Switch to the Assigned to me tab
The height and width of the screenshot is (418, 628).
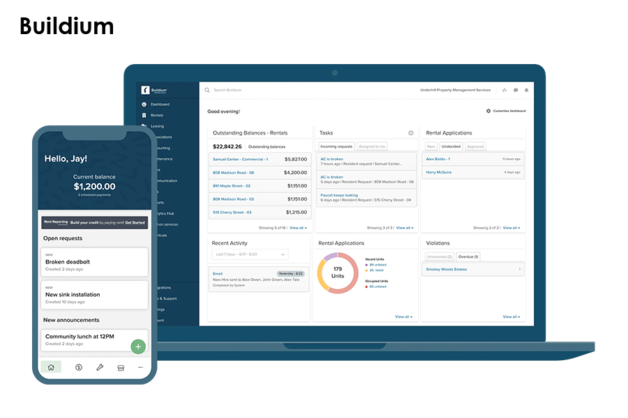coord(372,146)
